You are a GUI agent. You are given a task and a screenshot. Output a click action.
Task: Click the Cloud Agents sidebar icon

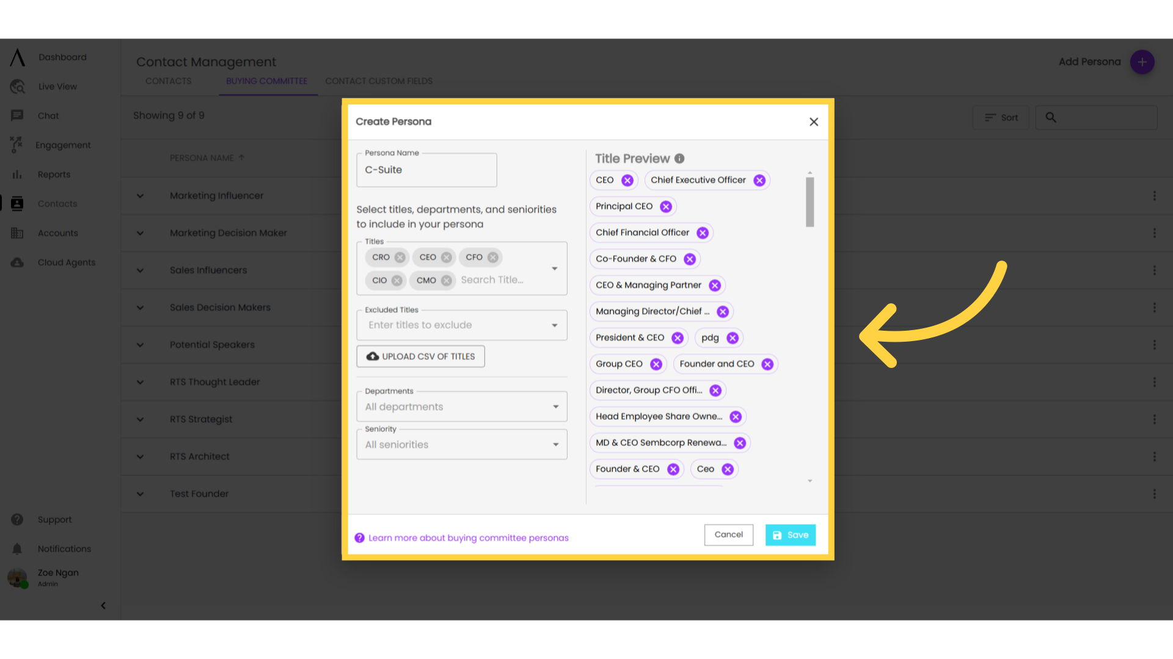click(17, 262)
